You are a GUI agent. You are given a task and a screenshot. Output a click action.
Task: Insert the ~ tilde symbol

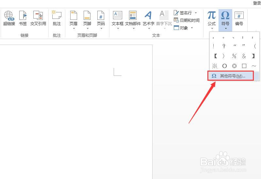(x=254, y=66)
